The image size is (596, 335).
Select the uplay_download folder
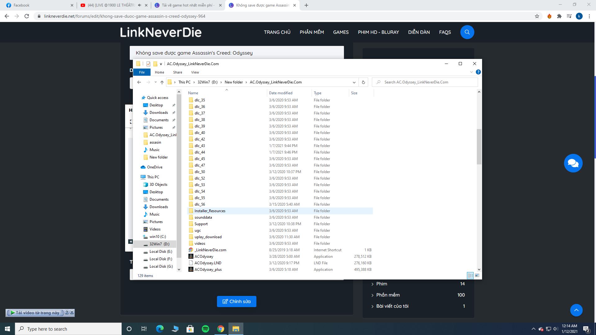208,237
